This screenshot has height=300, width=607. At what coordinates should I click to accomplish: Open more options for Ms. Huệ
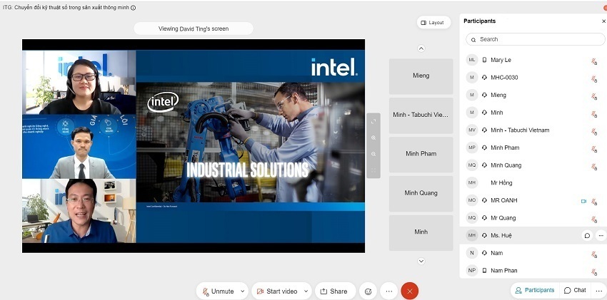point(601,236)
